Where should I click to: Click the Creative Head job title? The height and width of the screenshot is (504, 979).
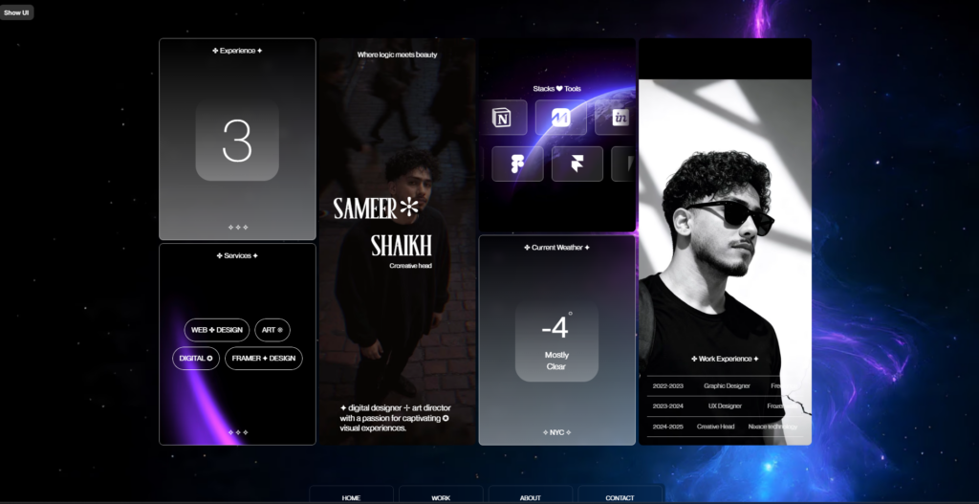715,427
